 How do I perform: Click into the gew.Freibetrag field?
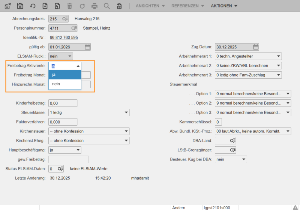pyautogui.click(x=69, y=159)
